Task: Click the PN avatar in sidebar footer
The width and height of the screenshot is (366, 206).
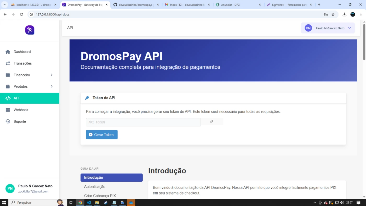Action: pos(10,188)
